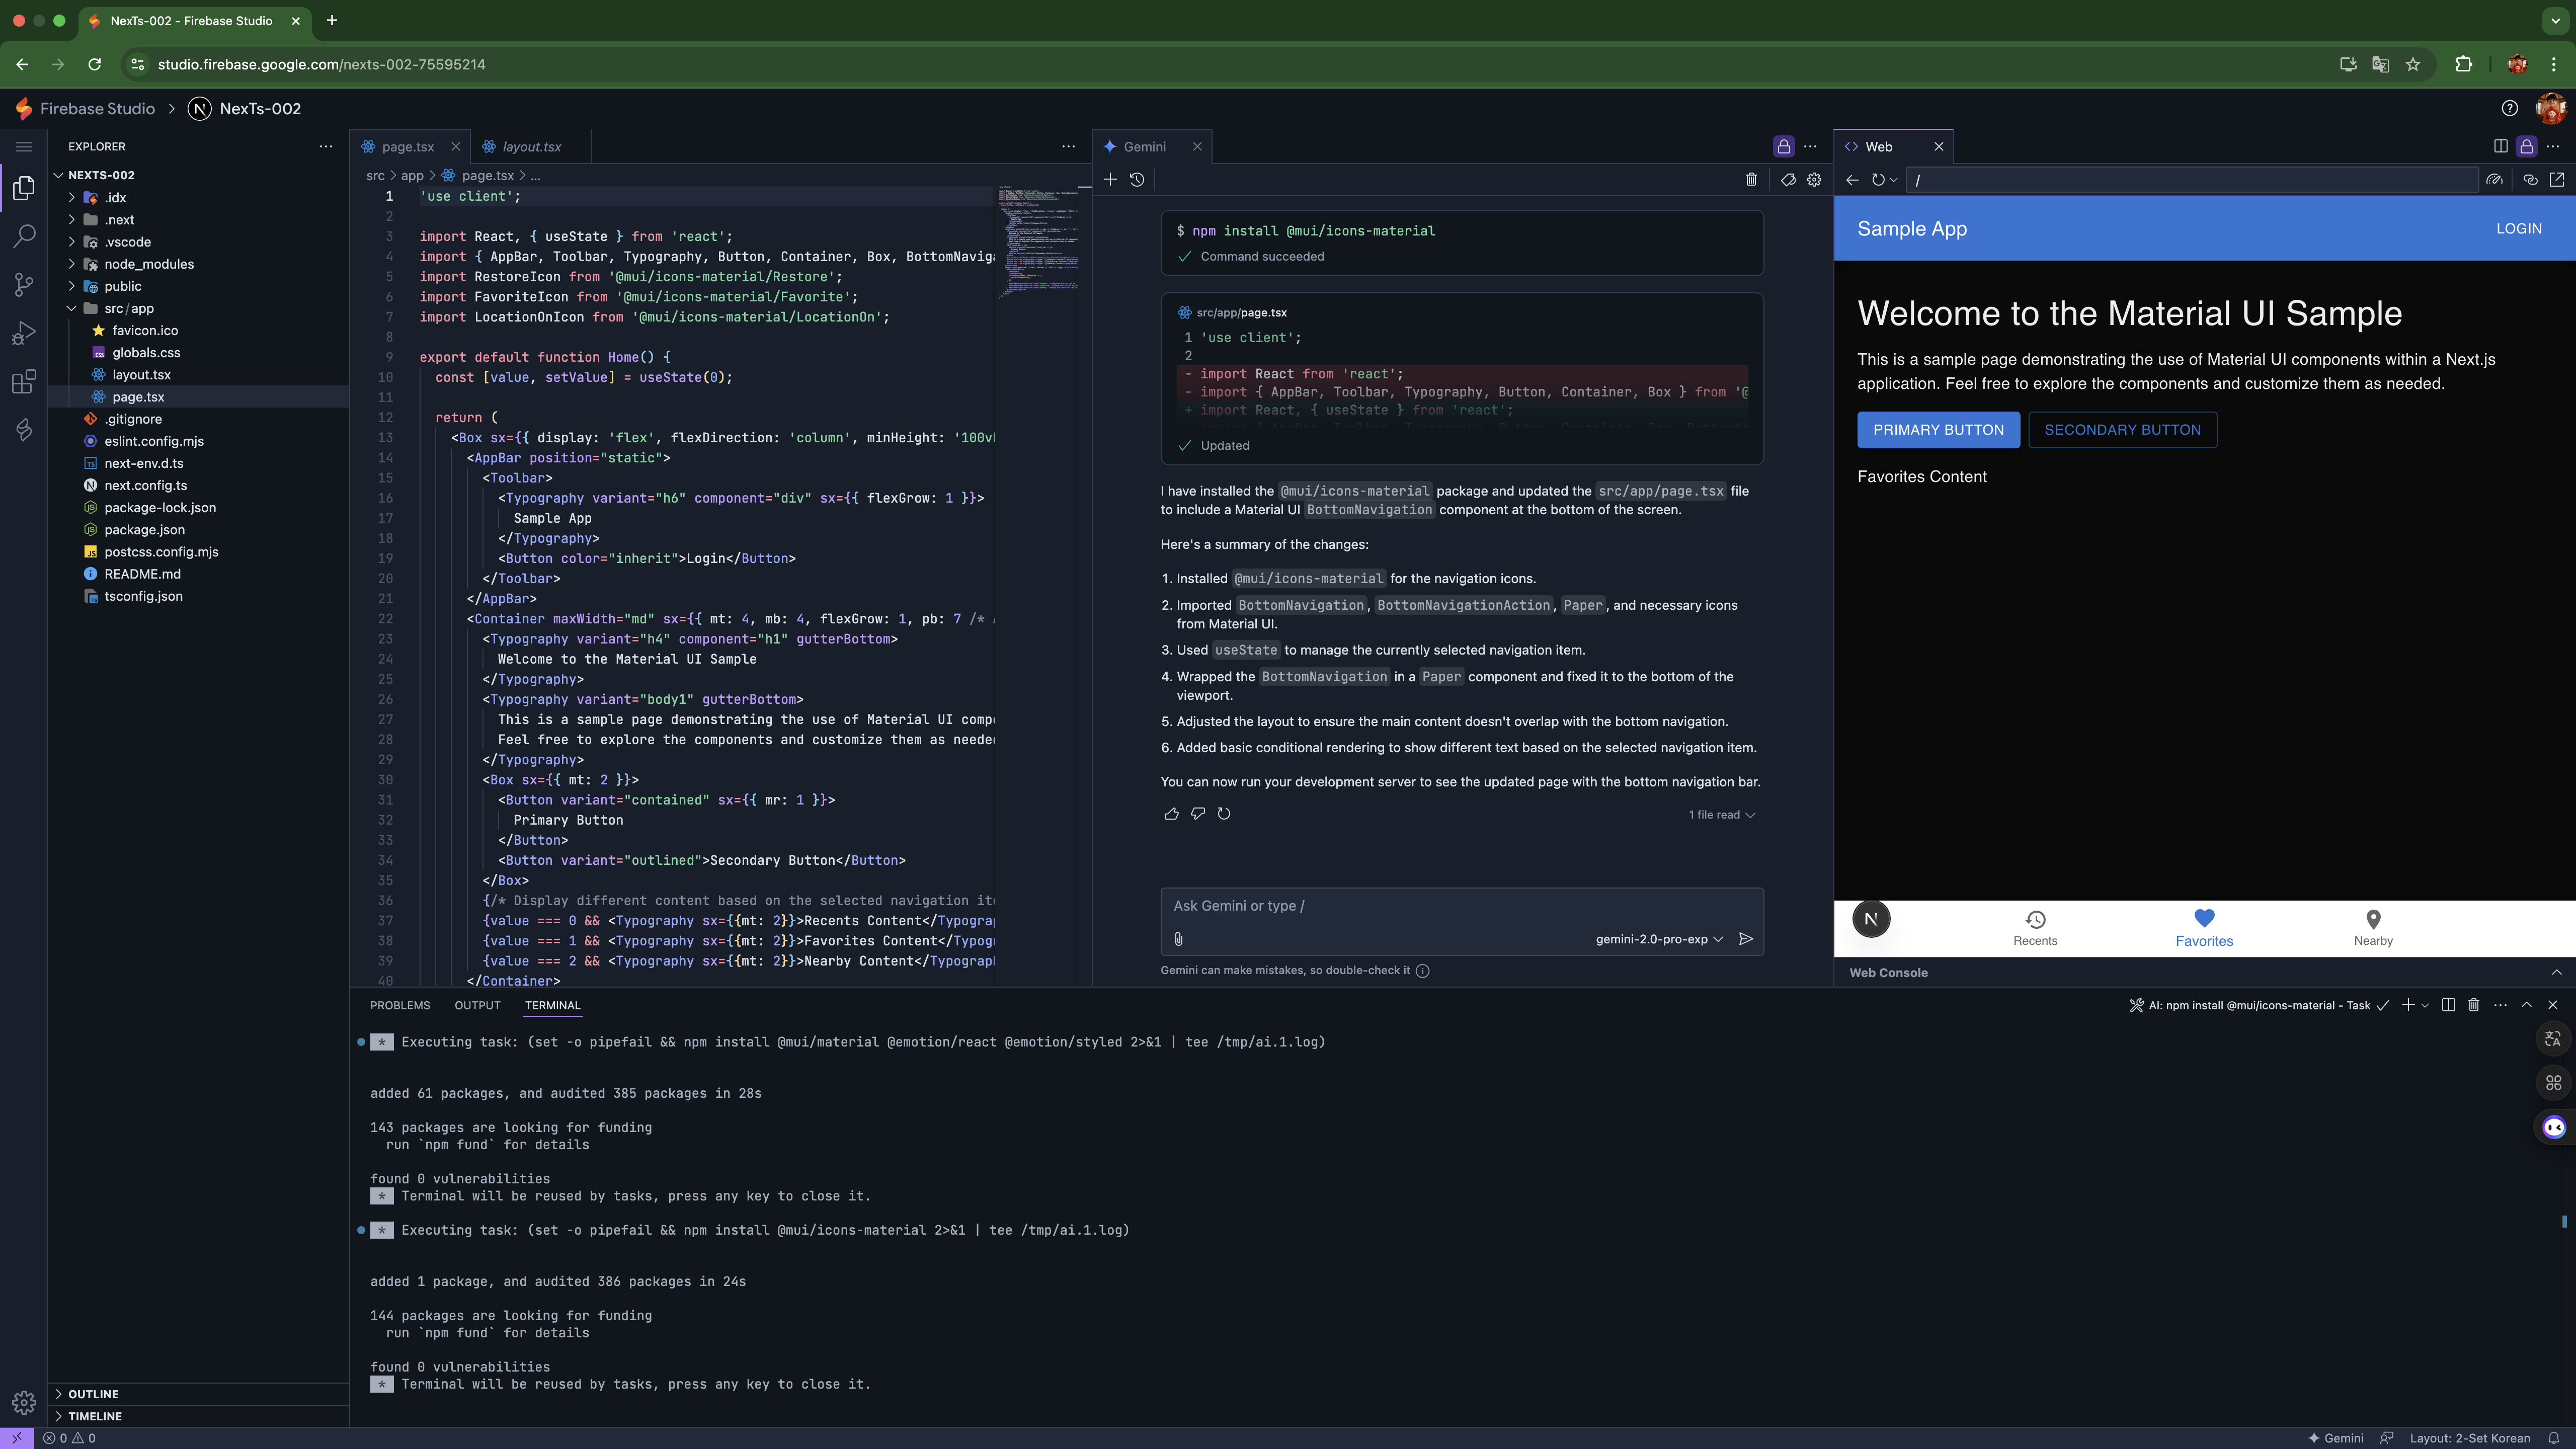Select the Recents bottom navigation item
Image resolution: width=2576 pixels, height=1449 pixels.
tap(2035, 927)
